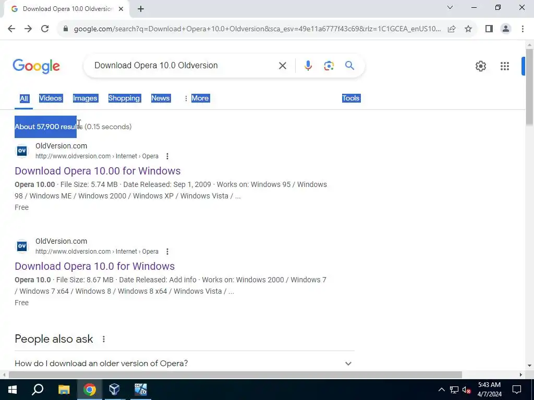
Task: Go back using the browser back arrow
Action: (x=11, y=29)
